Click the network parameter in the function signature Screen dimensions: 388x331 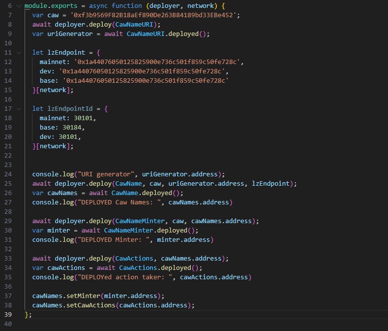pos(201,6)
